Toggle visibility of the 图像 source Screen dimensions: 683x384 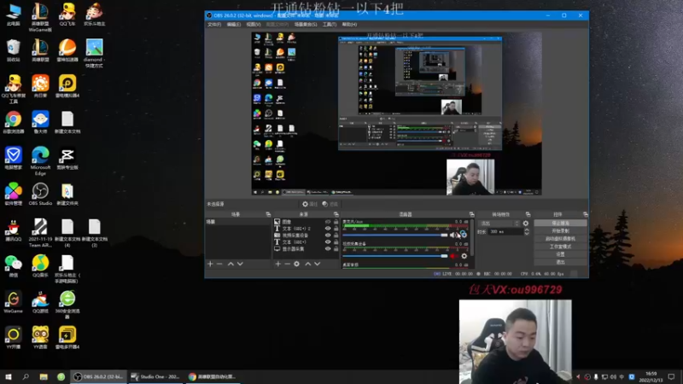point(328,222)
